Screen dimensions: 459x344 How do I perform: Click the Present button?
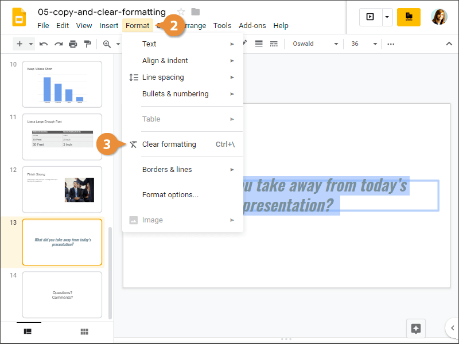369,17
